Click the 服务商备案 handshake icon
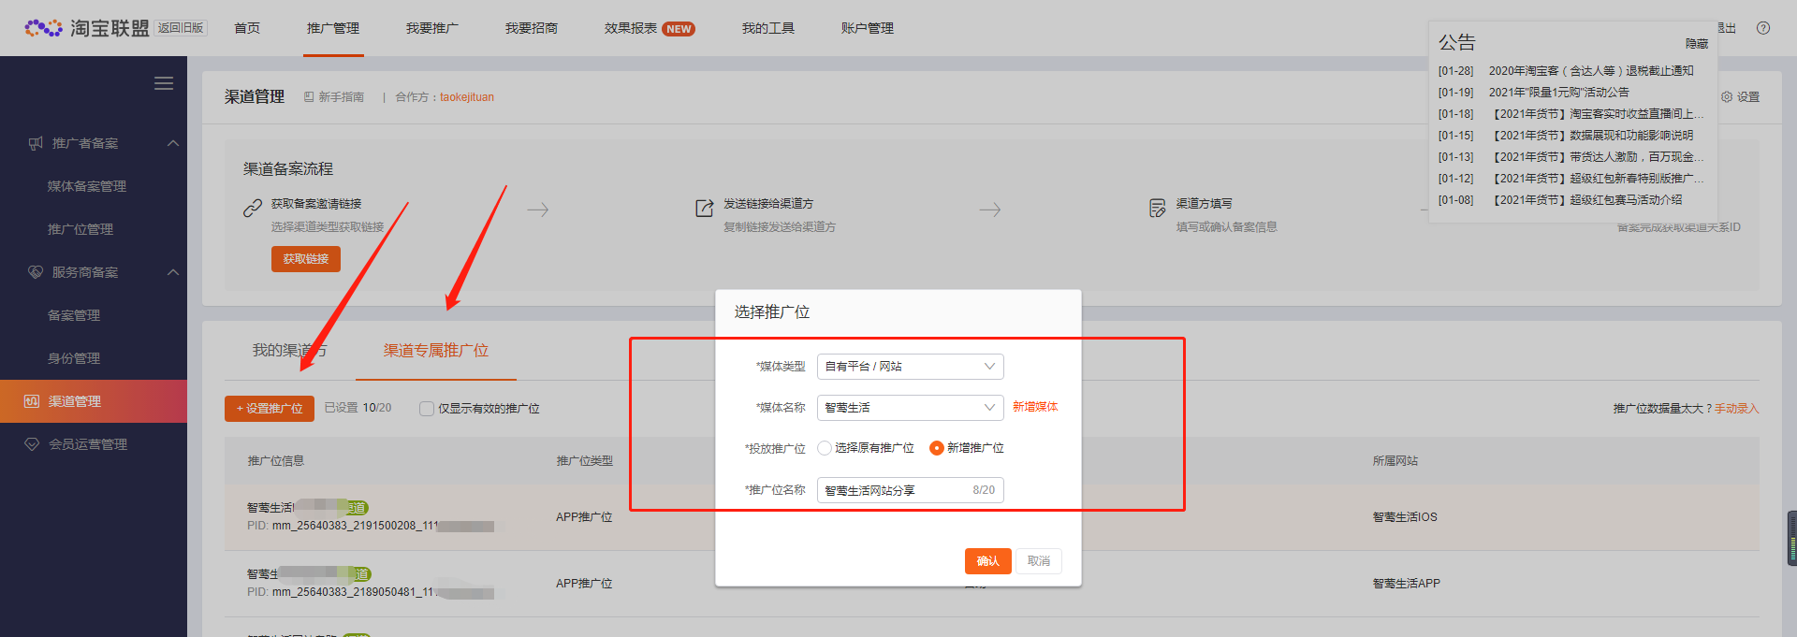The width and height of the screenshot is (1797, 637). click(36, 272)
